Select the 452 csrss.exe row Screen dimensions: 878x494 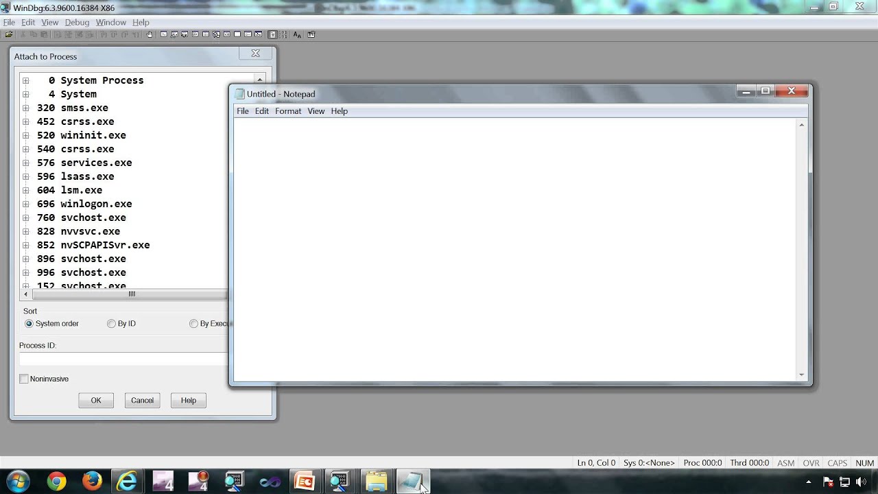(75, 121)
